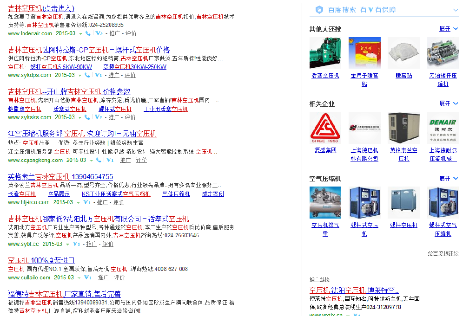This screenshot has width=476, height=316.
Task: Open the 英格索兰空压机 machine thumbnail
Action: (x=404, y=128)
